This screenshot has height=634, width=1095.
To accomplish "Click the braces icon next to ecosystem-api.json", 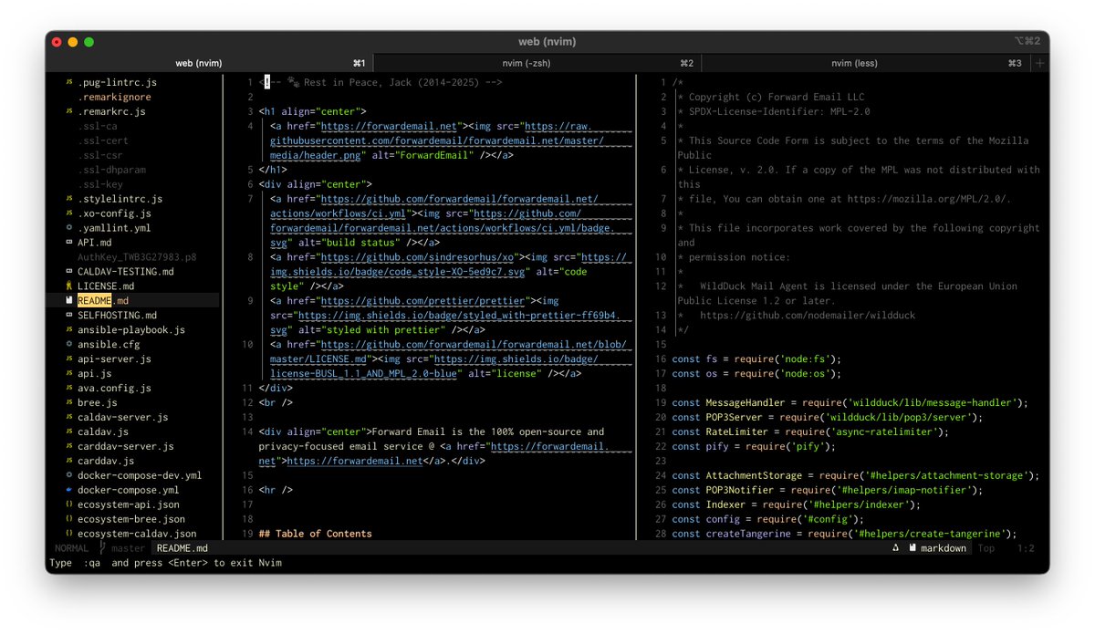I will [x=69, y=505].
